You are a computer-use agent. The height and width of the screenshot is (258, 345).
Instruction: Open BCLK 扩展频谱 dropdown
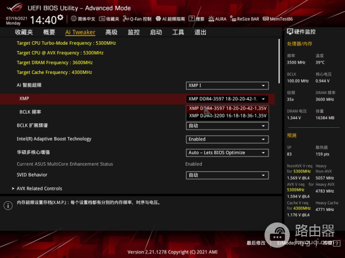tap(227, 126)
